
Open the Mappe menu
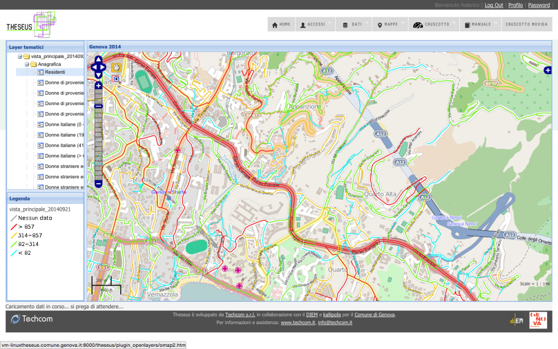point(390,24)
